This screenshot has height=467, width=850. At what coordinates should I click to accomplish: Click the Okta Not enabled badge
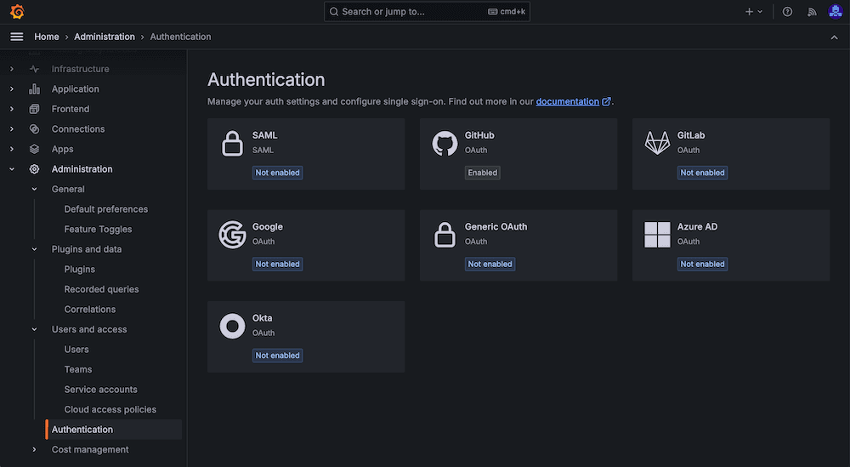[278, 356]
